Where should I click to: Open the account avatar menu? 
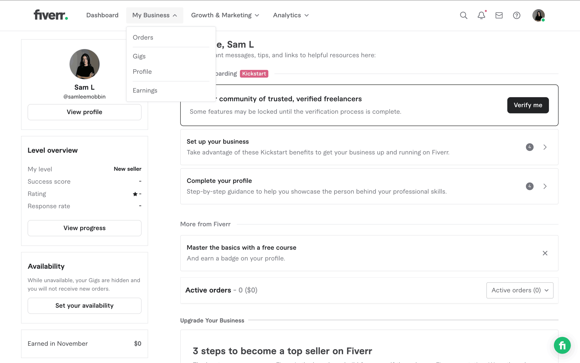tap(538, 15)
